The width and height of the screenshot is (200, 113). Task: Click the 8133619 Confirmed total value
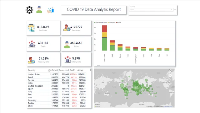[x=43, y=27]
